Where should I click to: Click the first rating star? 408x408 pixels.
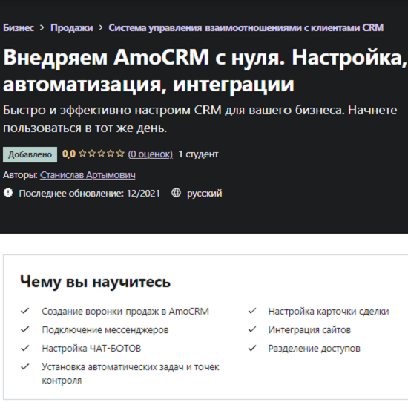click(82, 154)
